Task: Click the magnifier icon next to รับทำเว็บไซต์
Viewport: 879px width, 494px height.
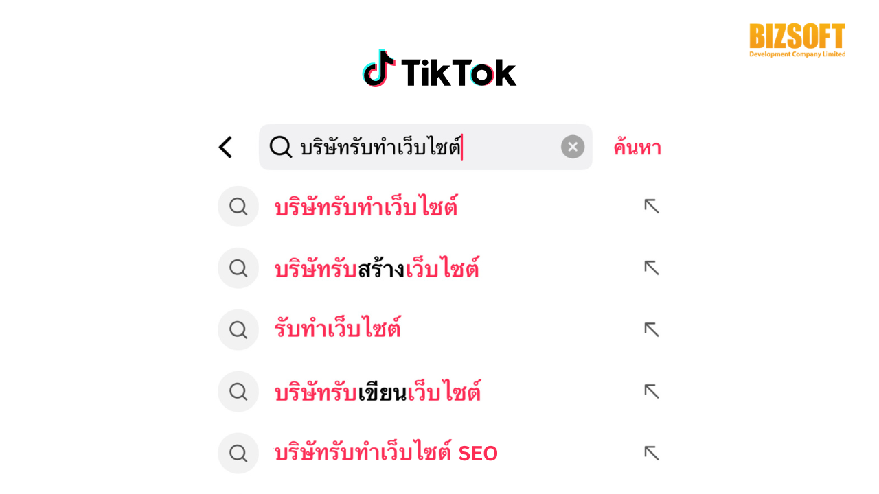Action: coord(238,329)
